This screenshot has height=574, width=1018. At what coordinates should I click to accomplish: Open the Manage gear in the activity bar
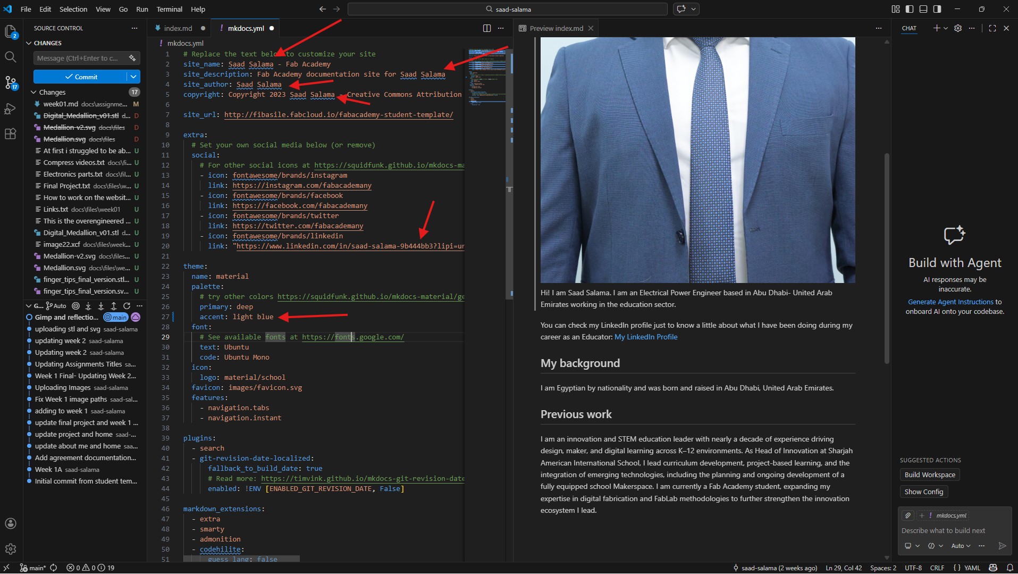point(10,548)
